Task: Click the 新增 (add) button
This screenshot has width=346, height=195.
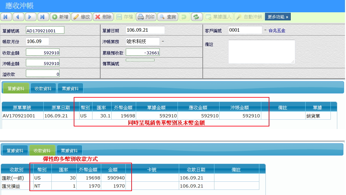Action: coord(60,17)
